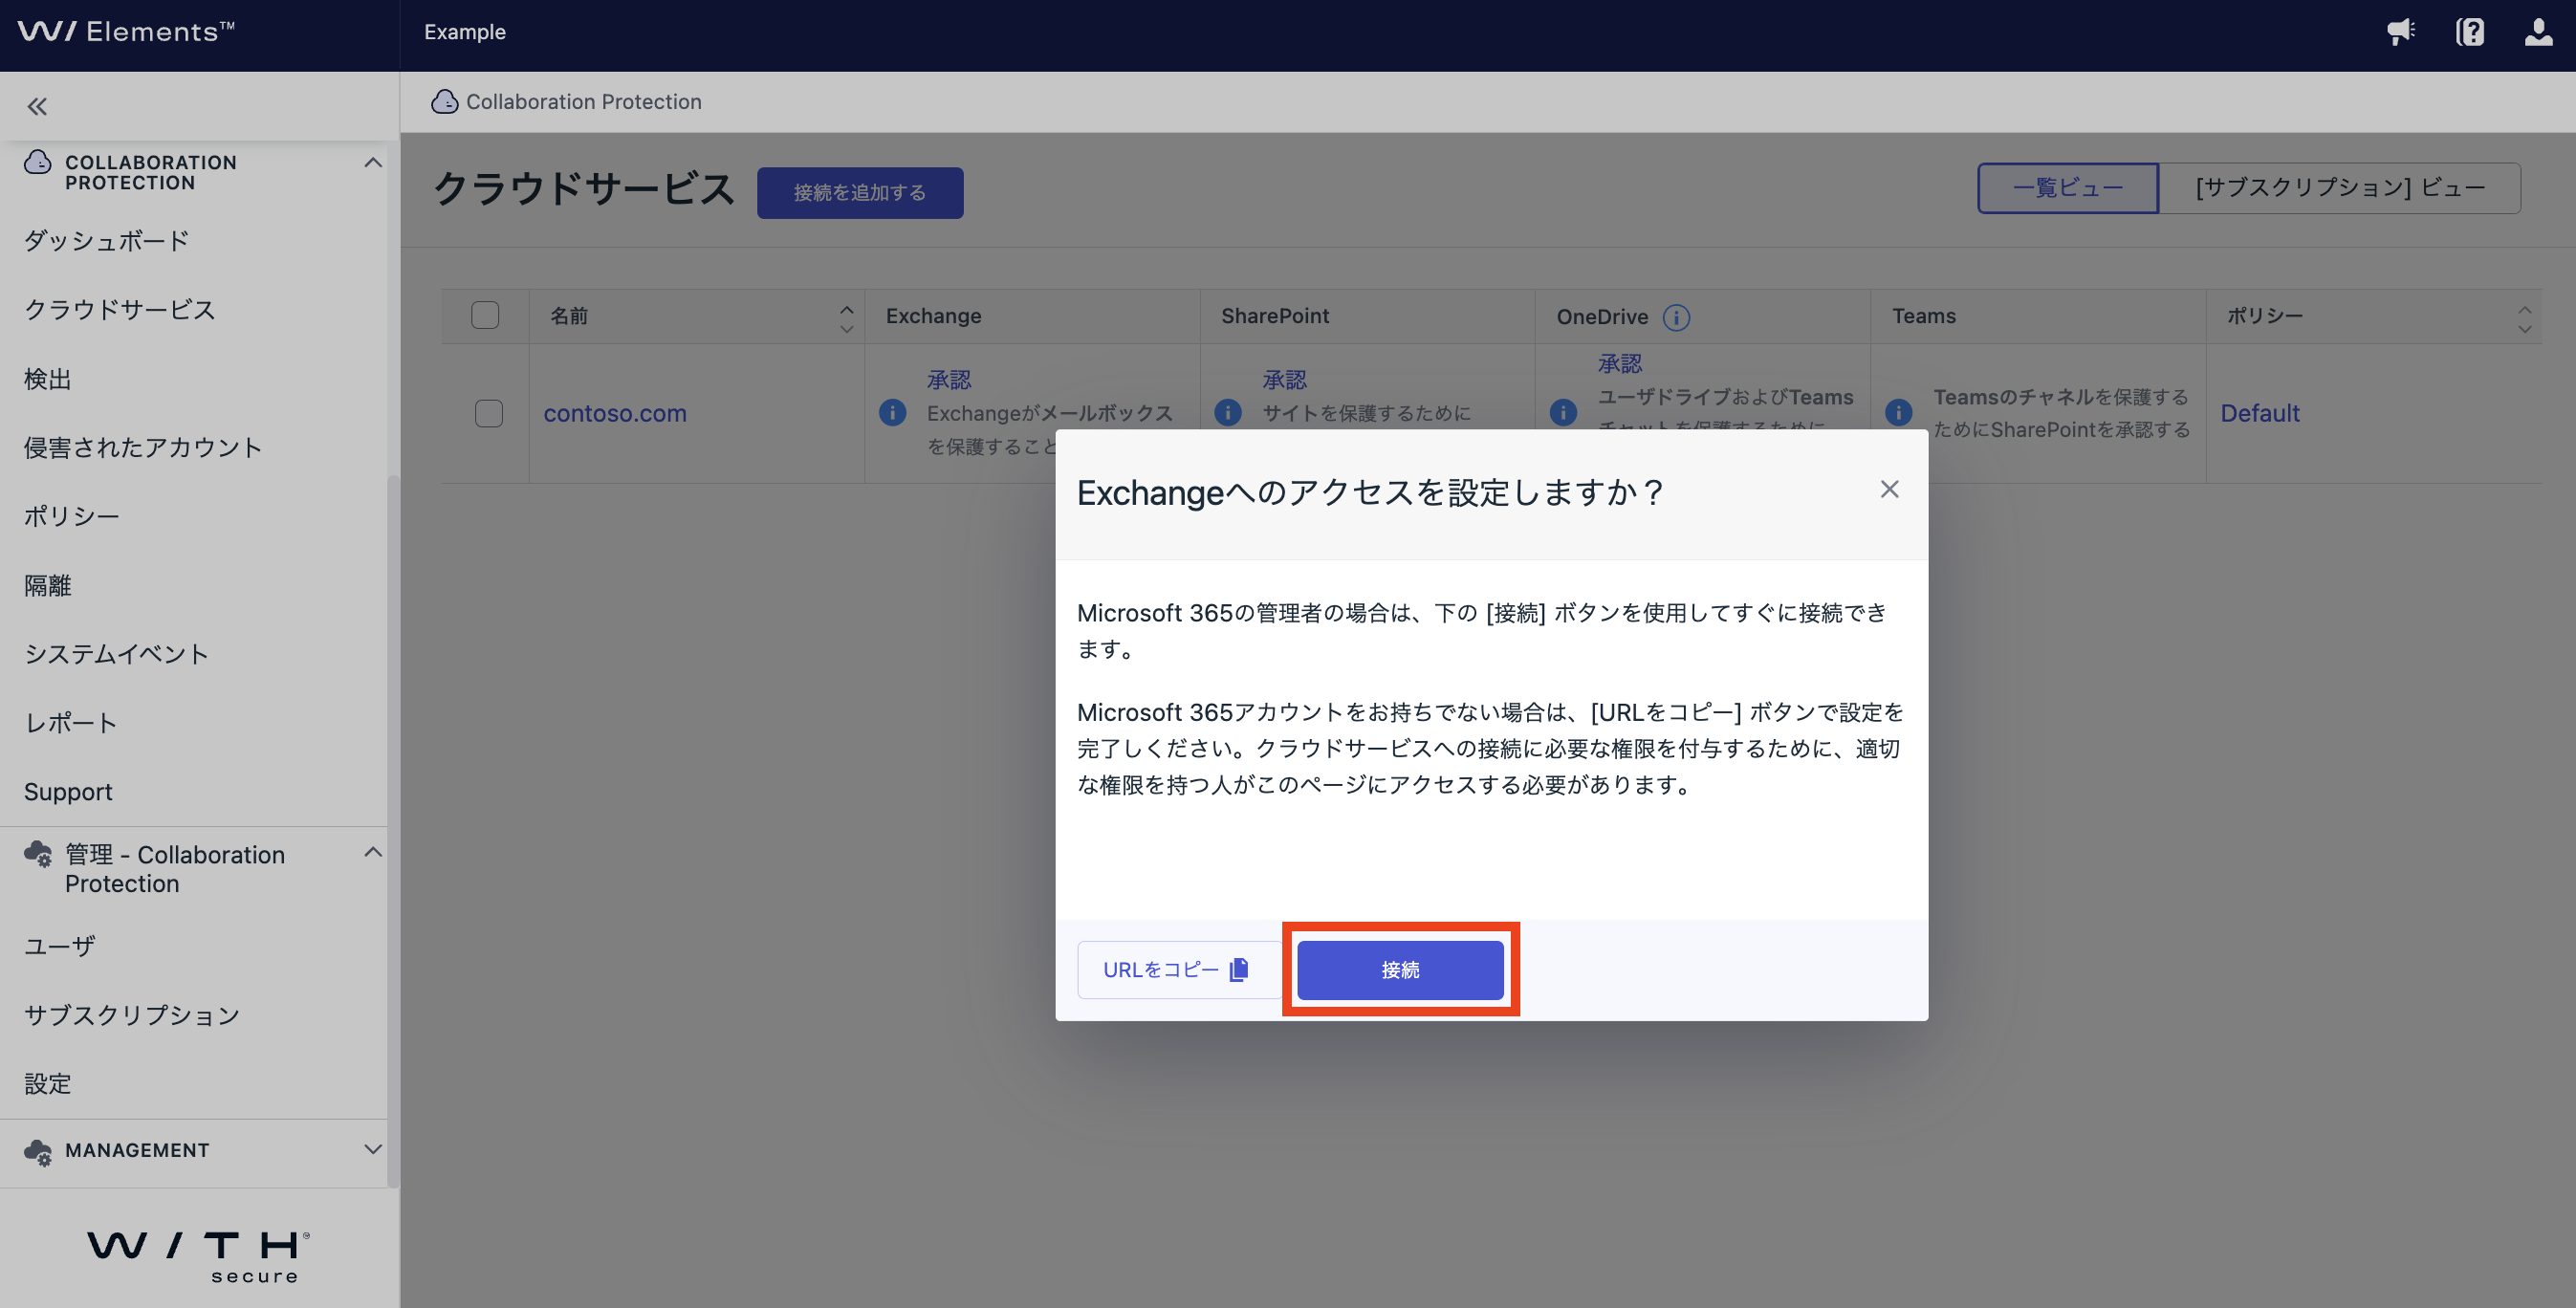Click the Exchange status info icon for contoso.com
This screenshot has height=1308, width=2576.
point(892,412)
